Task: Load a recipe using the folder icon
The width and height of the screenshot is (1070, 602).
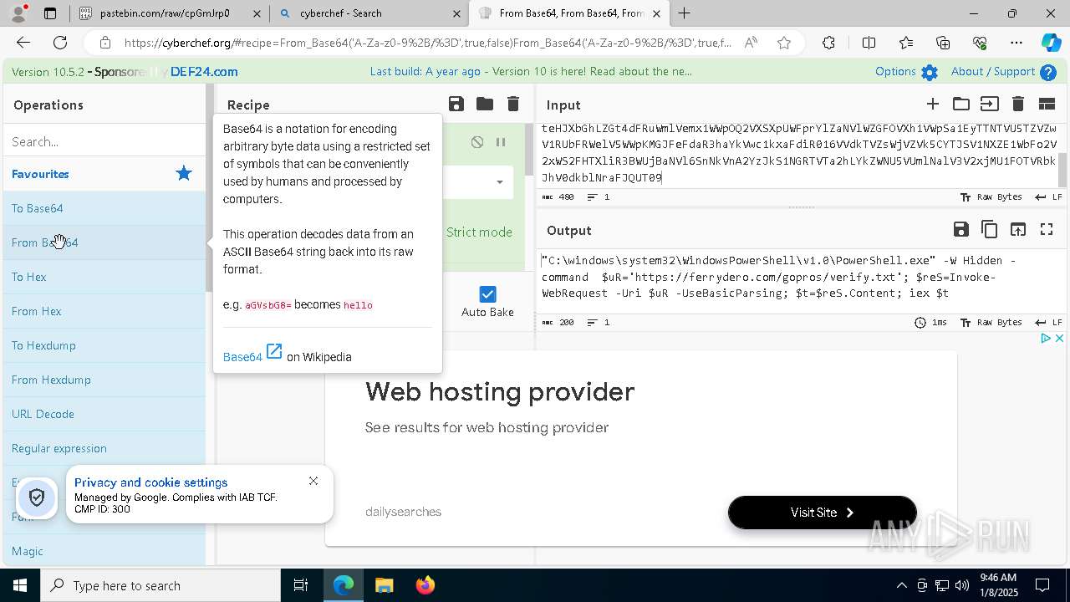Action: click(484, 104)
